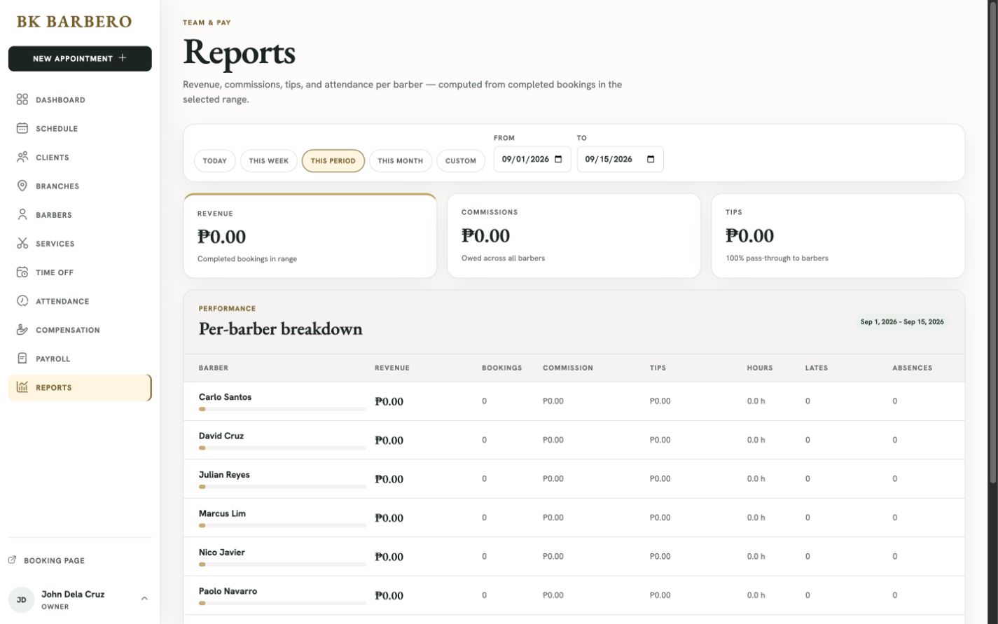Click the New Appointment button
This screenshot has height=624, width=998.
[80, 59]
